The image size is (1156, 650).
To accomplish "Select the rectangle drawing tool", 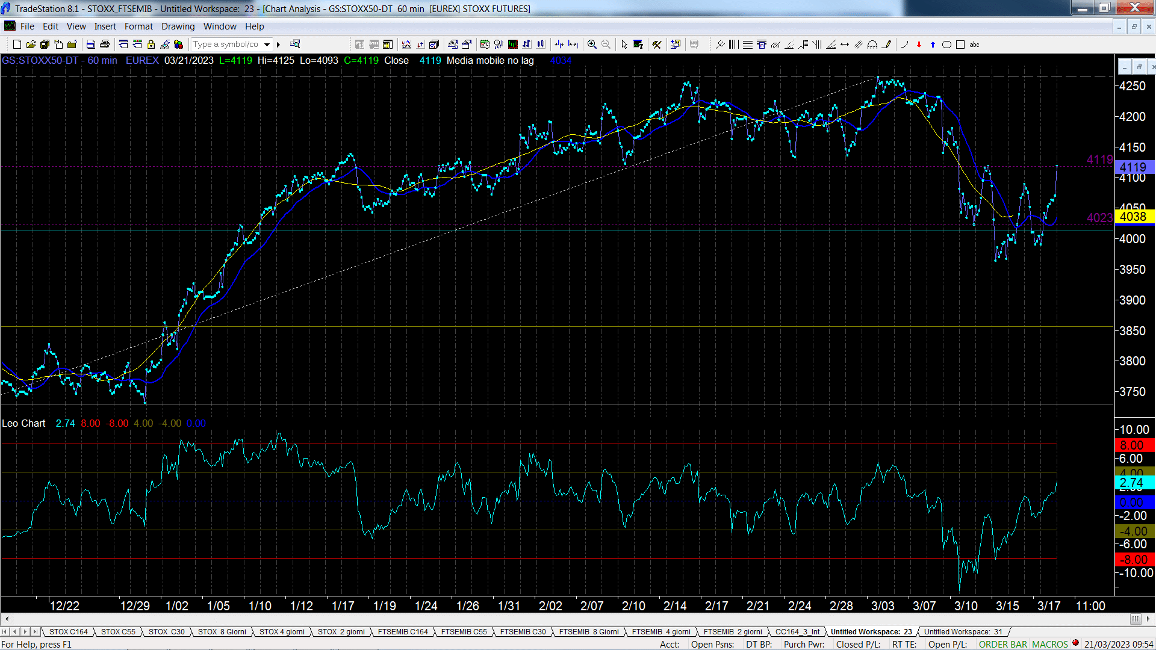I will (x=960, y=45).
